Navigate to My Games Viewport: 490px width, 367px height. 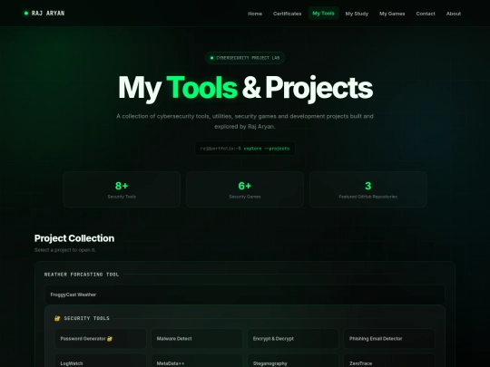click(392, 14)
